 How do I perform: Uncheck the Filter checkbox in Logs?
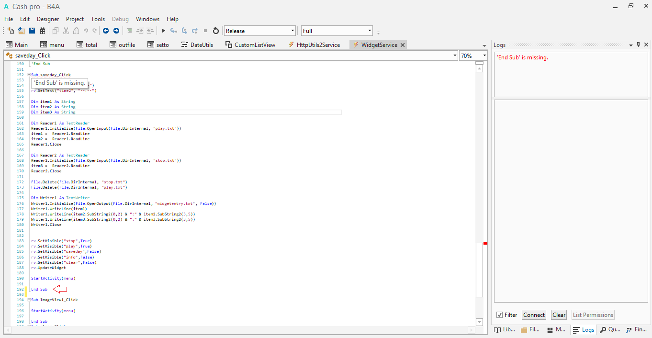tap(500, 315)
